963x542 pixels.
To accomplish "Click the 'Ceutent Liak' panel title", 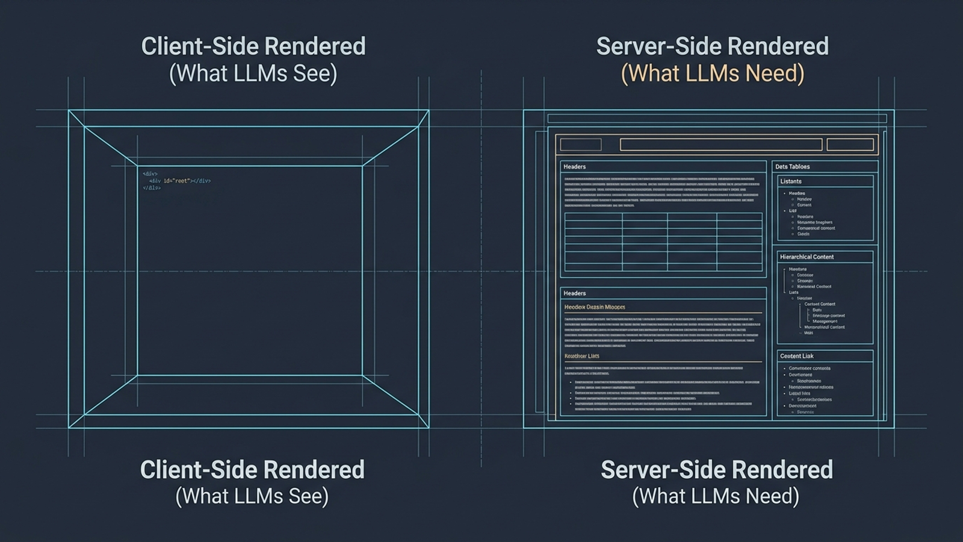I will (x=797, y=357).
